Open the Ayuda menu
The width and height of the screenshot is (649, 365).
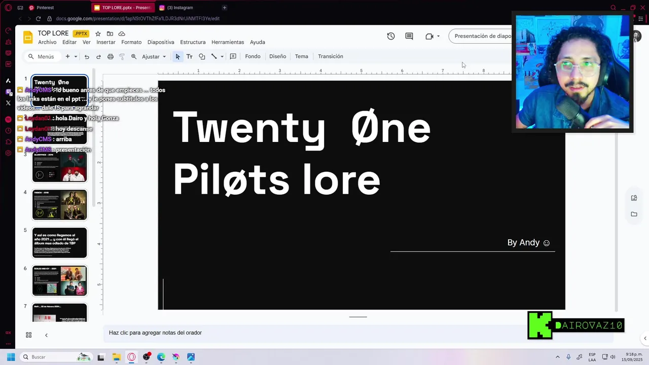coord(258,42)
